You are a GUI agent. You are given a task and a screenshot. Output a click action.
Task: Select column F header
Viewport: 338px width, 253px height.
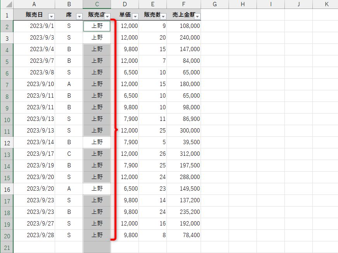[184, 4]
